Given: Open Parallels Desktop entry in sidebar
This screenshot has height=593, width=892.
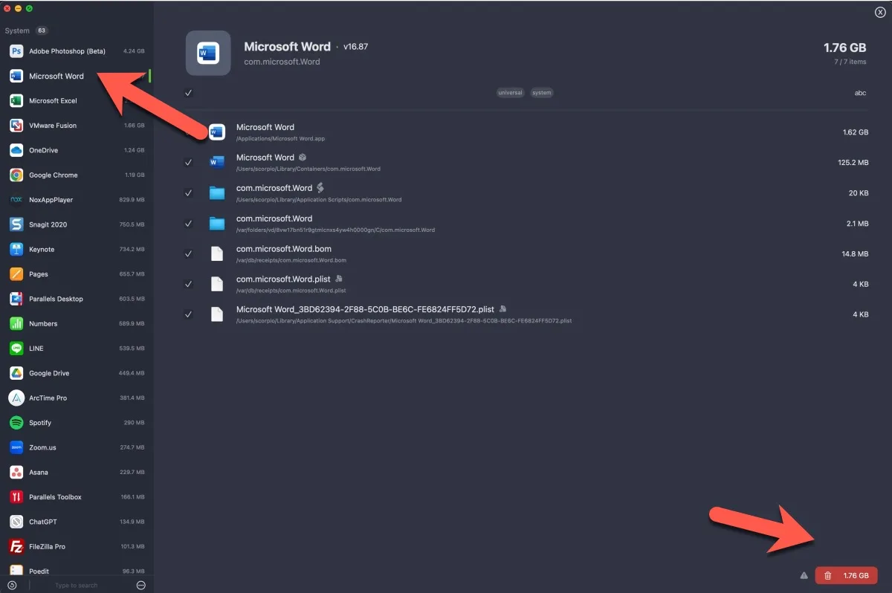Looking at the screenshot, I should pos(77,299).
